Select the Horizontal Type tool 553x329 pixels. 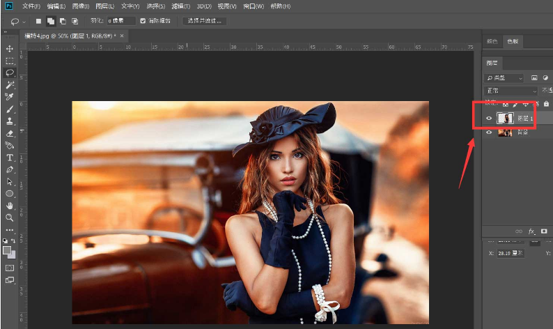click(10, 158)
